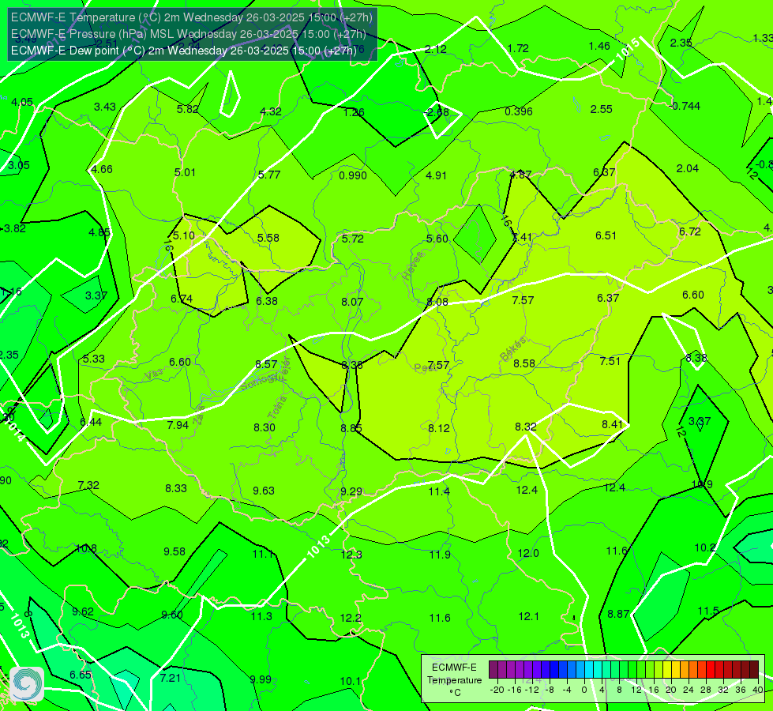Image resolution: width=773 pixels, height=711 pixels.
Task: Click the dew point value 5.72
Action: click(352, 239)
